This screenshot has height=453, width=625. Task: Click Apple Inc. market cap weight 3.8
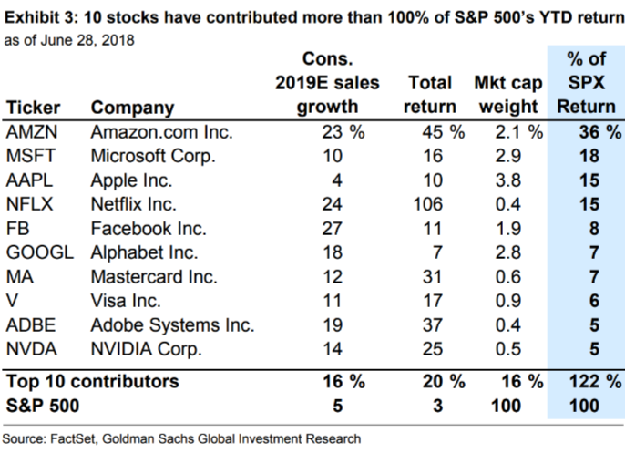[x=507, y=180]
